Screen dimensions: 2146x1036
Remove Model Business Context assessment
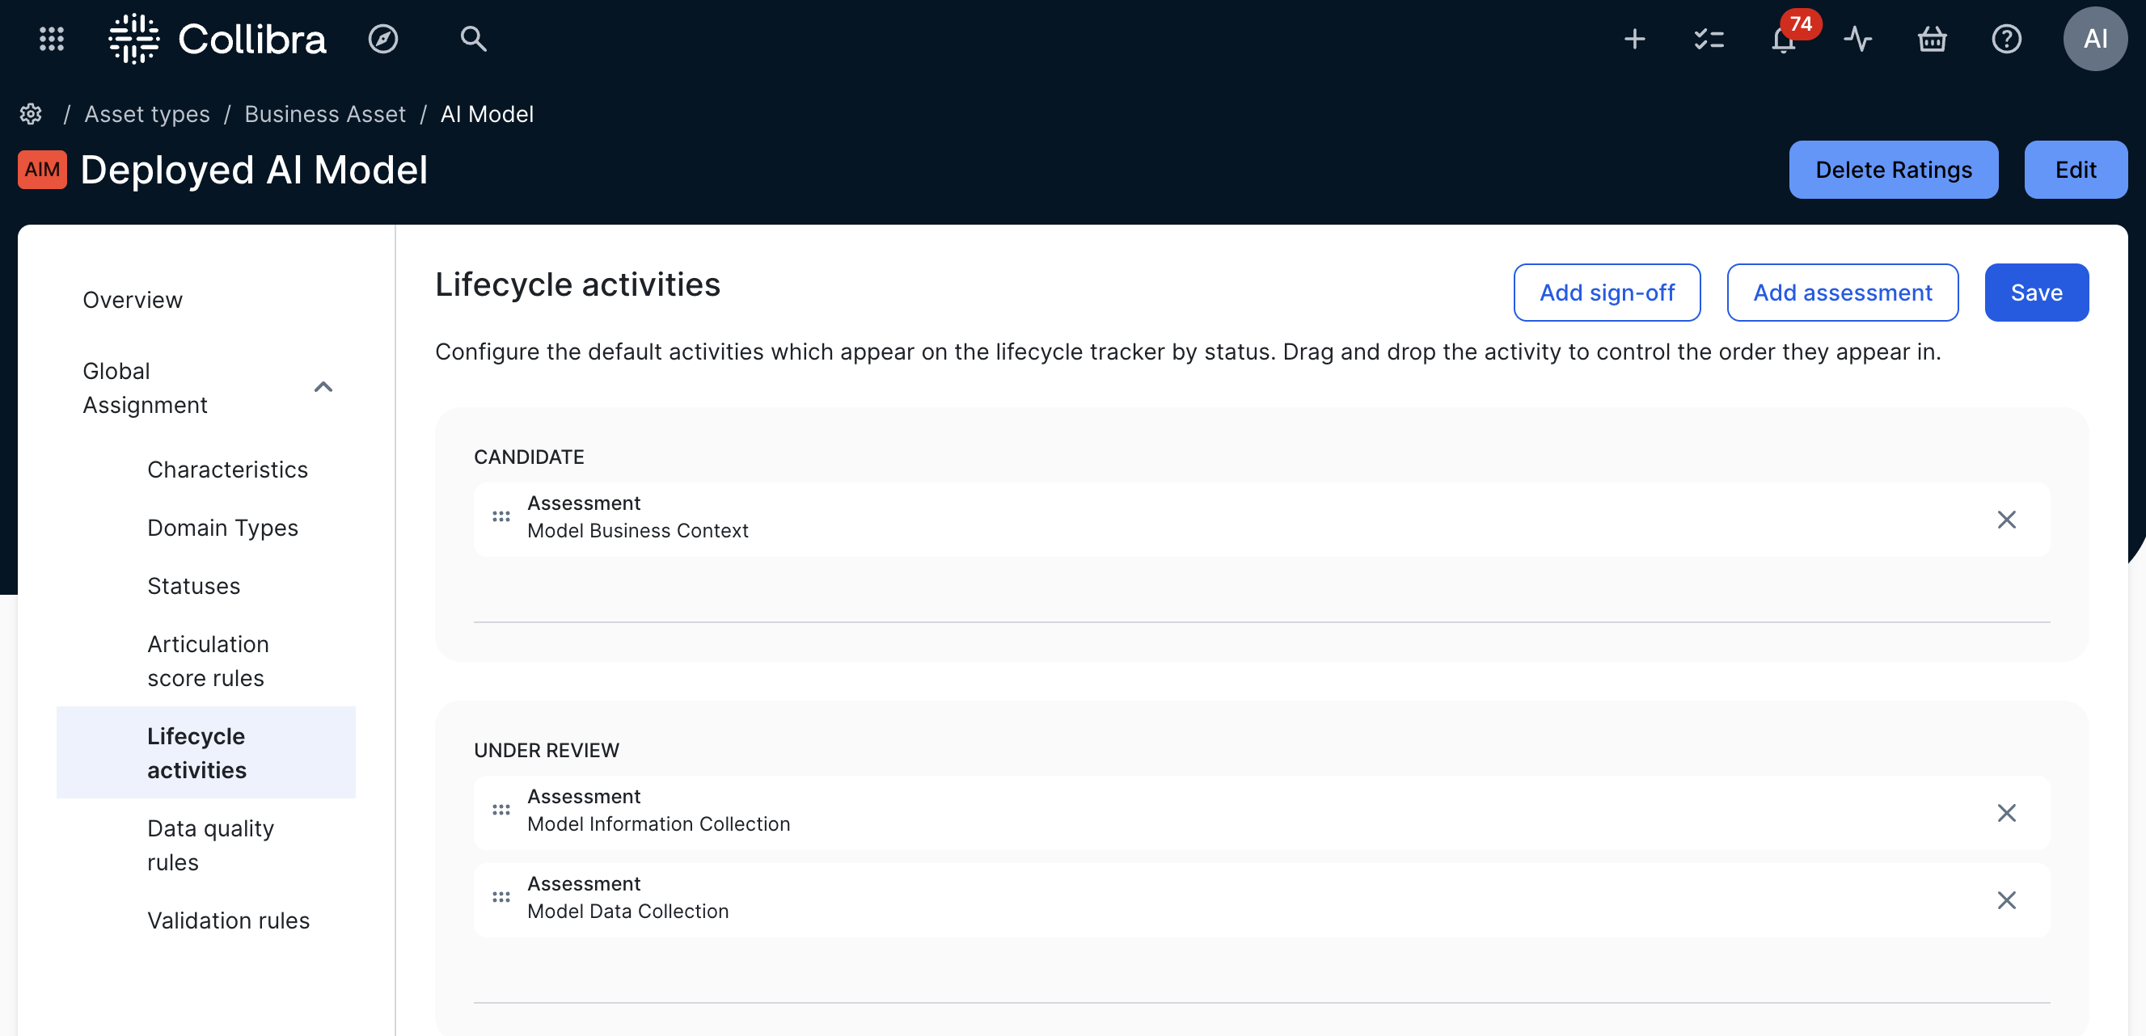click(2005, 520)
